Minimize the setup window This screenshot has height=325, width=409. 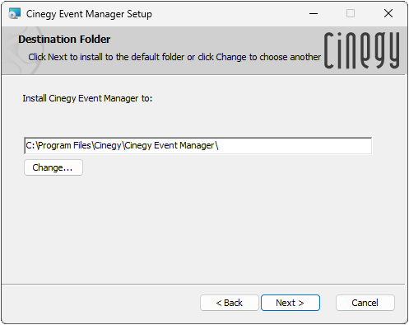(x=314, y=13)
